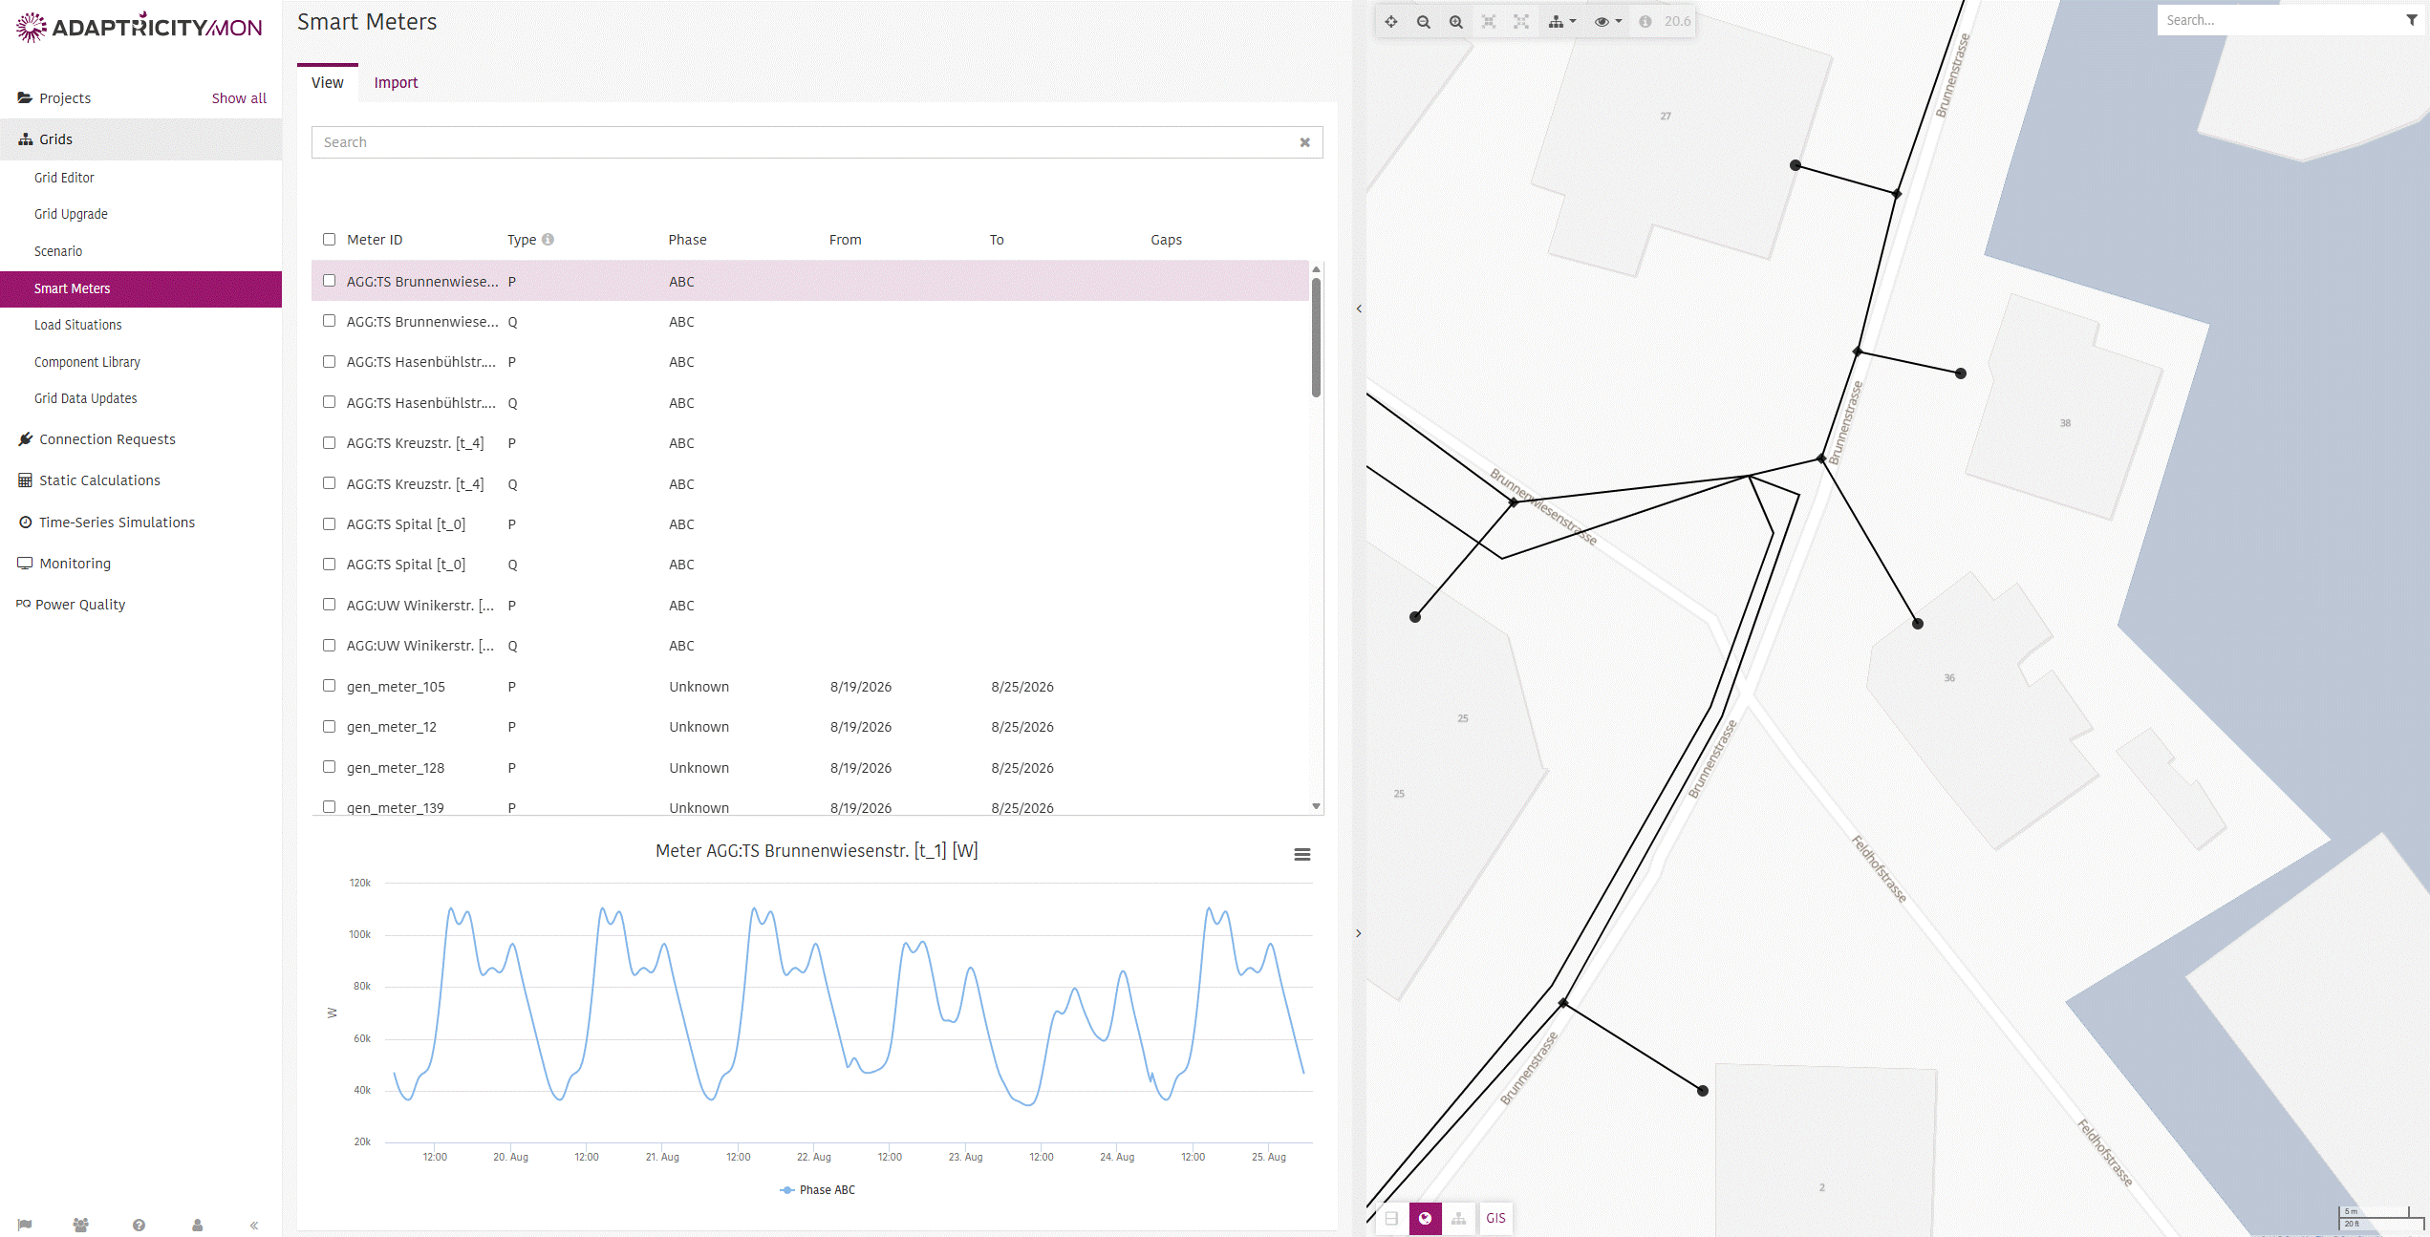Viewport: 2430px width, 1237px height.
Task: Click the center map crosshair icon
Action: click(x=1391, y=21)
